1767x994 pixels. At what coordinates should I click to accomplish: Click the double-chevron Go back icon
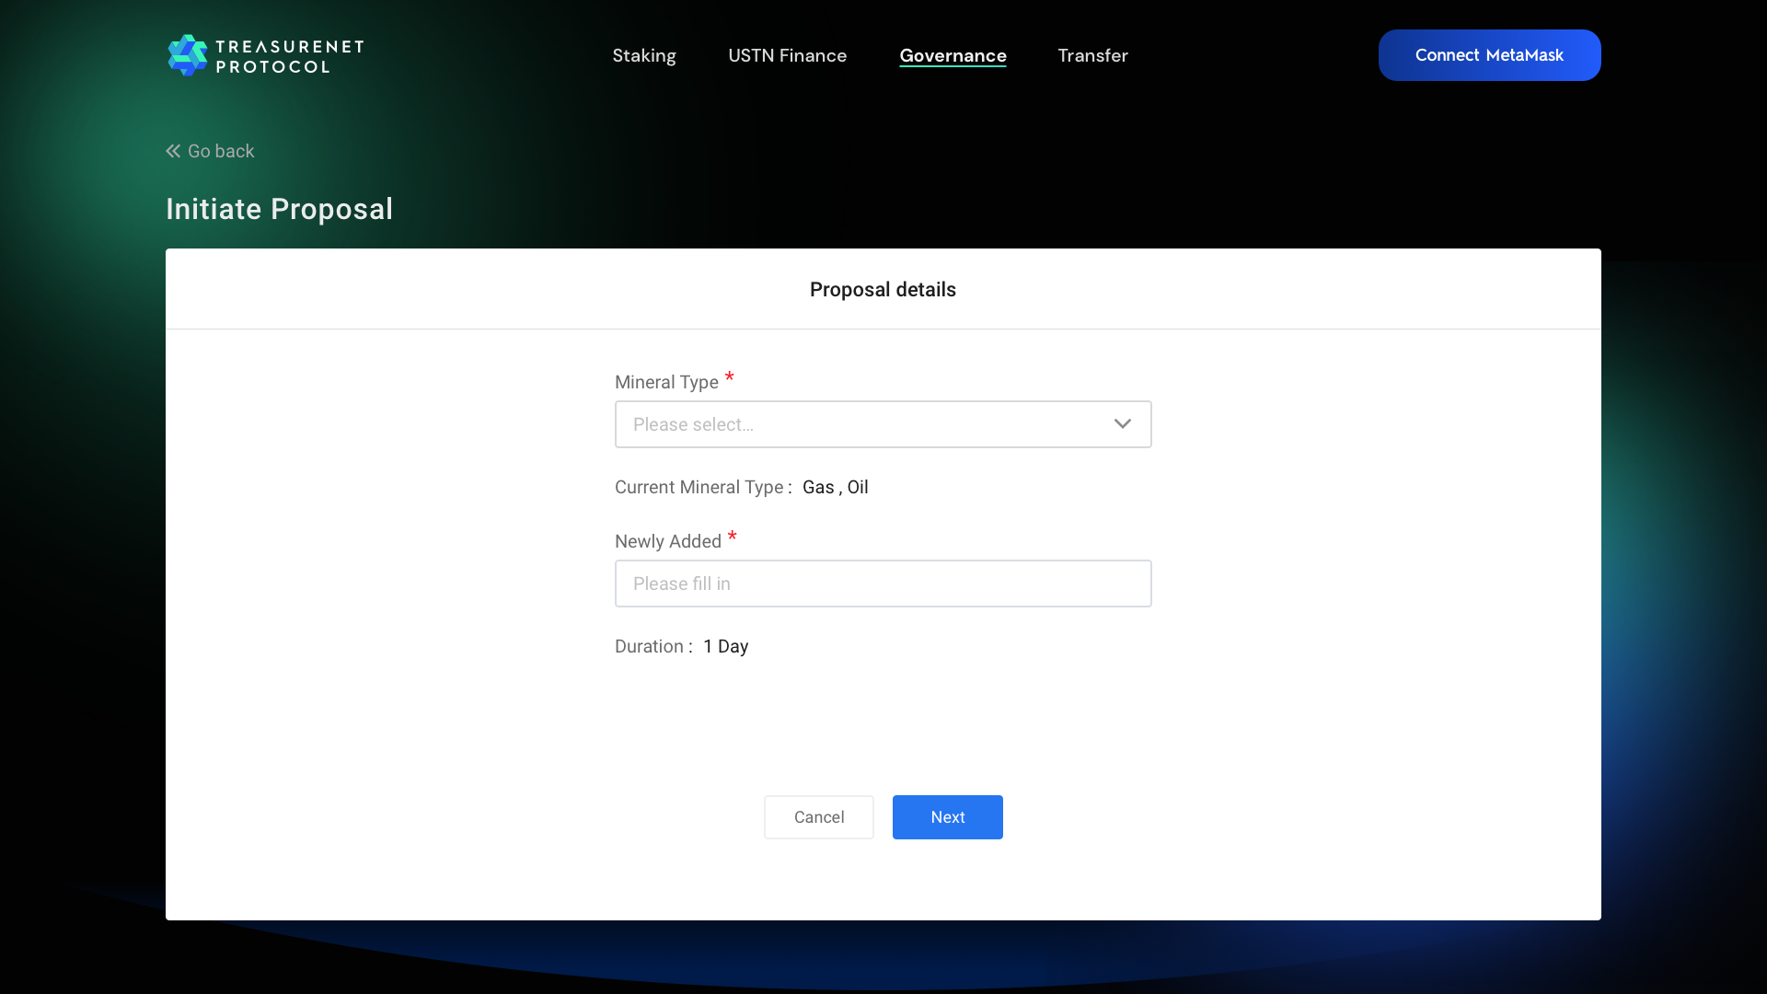coord(173,151)
